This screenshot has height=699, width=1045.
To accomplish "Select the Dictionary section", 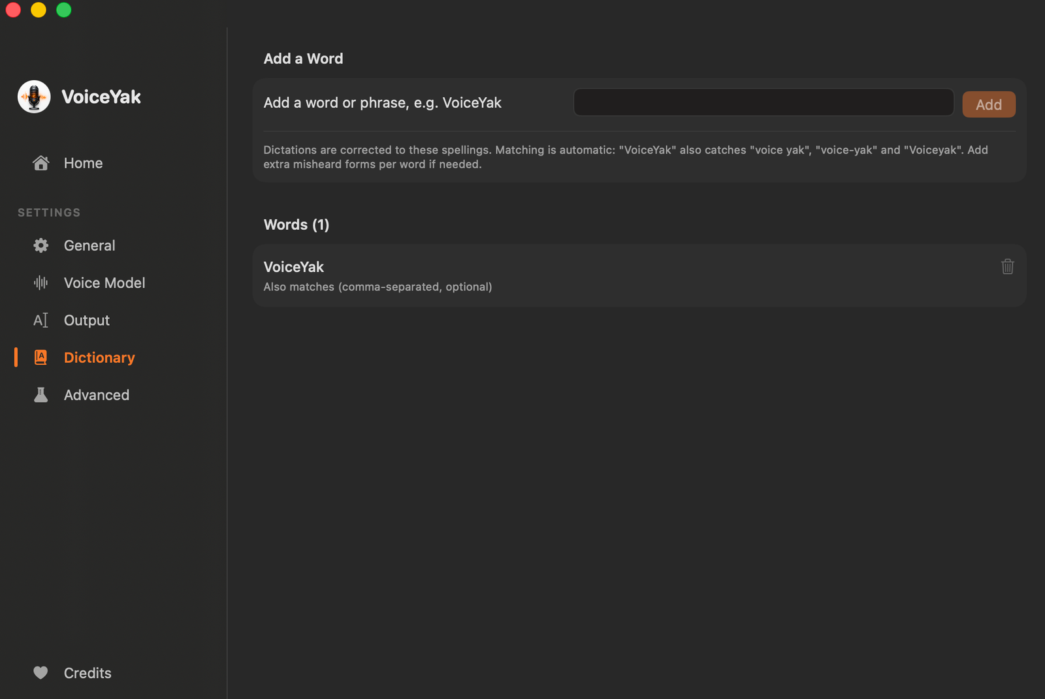I will click(x=99, y=358).
